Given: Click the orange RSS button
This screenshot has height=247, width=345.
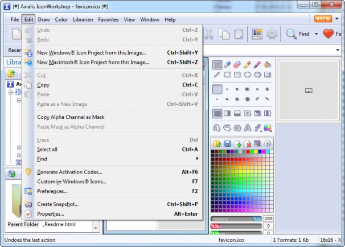Looking at the screenshot, I should coord(323,19).
